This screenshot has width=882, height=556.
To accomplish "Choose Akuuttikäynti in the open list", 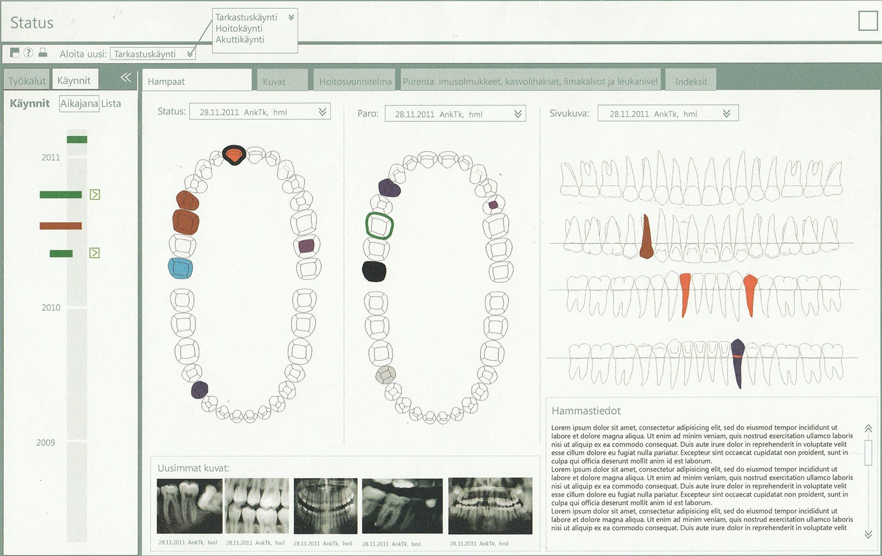I will [x=240, y=40].
